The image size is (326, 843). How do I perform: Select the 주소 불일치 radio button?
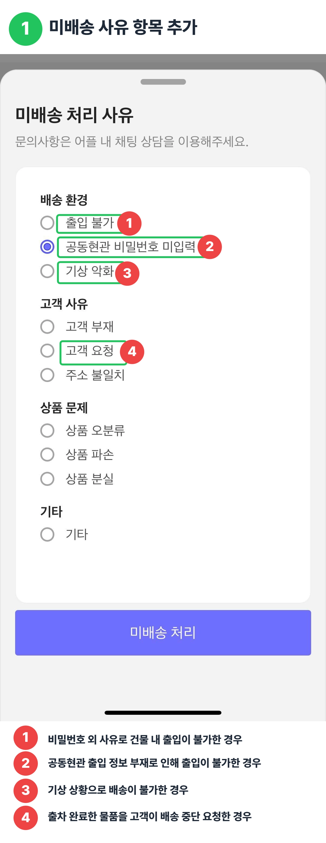(x=47, y=375)
